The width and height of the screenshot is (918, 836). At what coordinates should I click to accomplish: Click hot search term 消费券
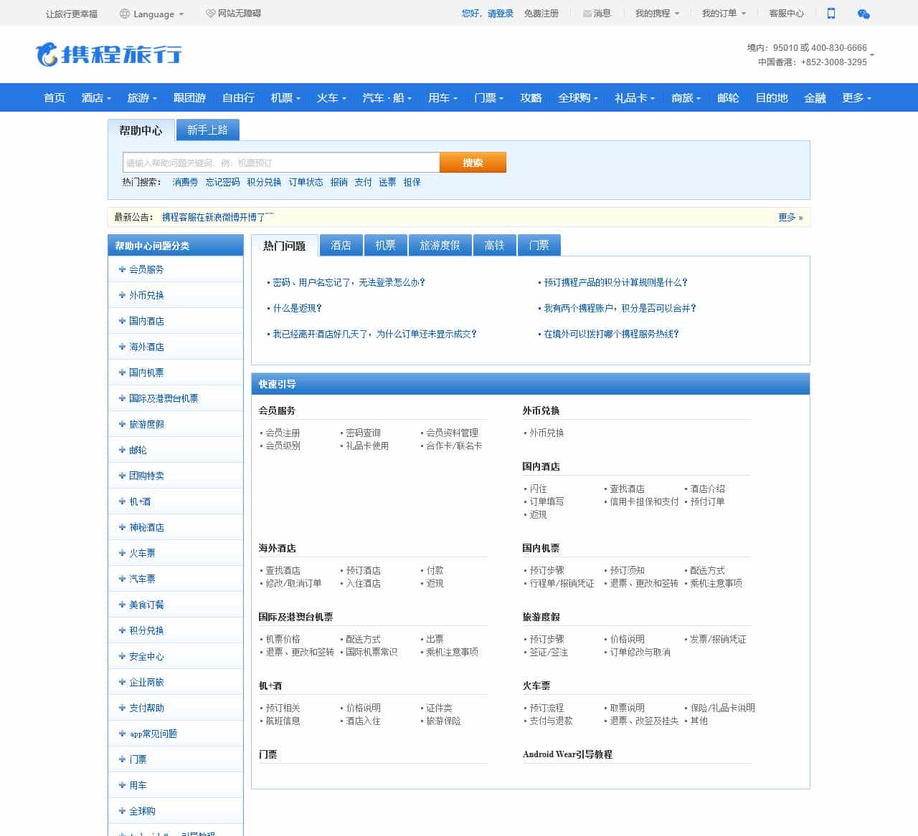(185, 182)
